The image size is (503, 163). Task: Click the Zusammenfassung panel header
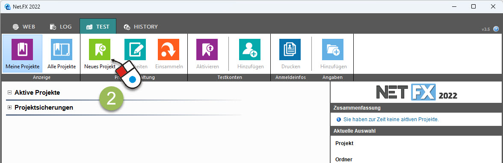pos(417,108)
